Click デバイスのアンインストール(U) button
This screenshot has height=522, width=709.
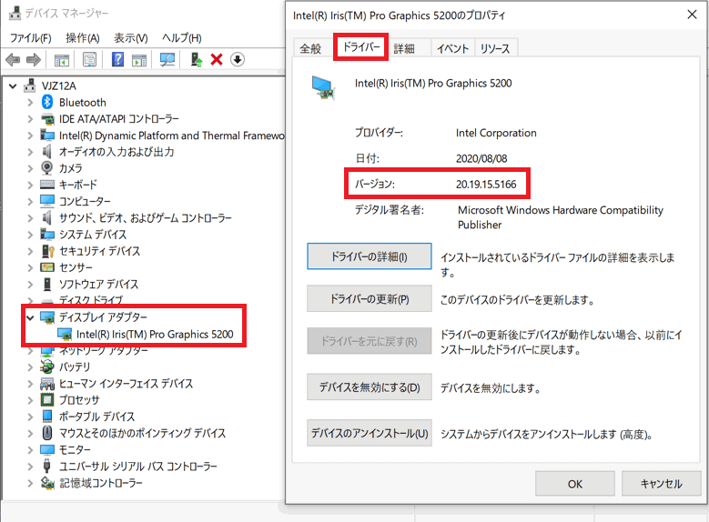(x=370, y=433)
